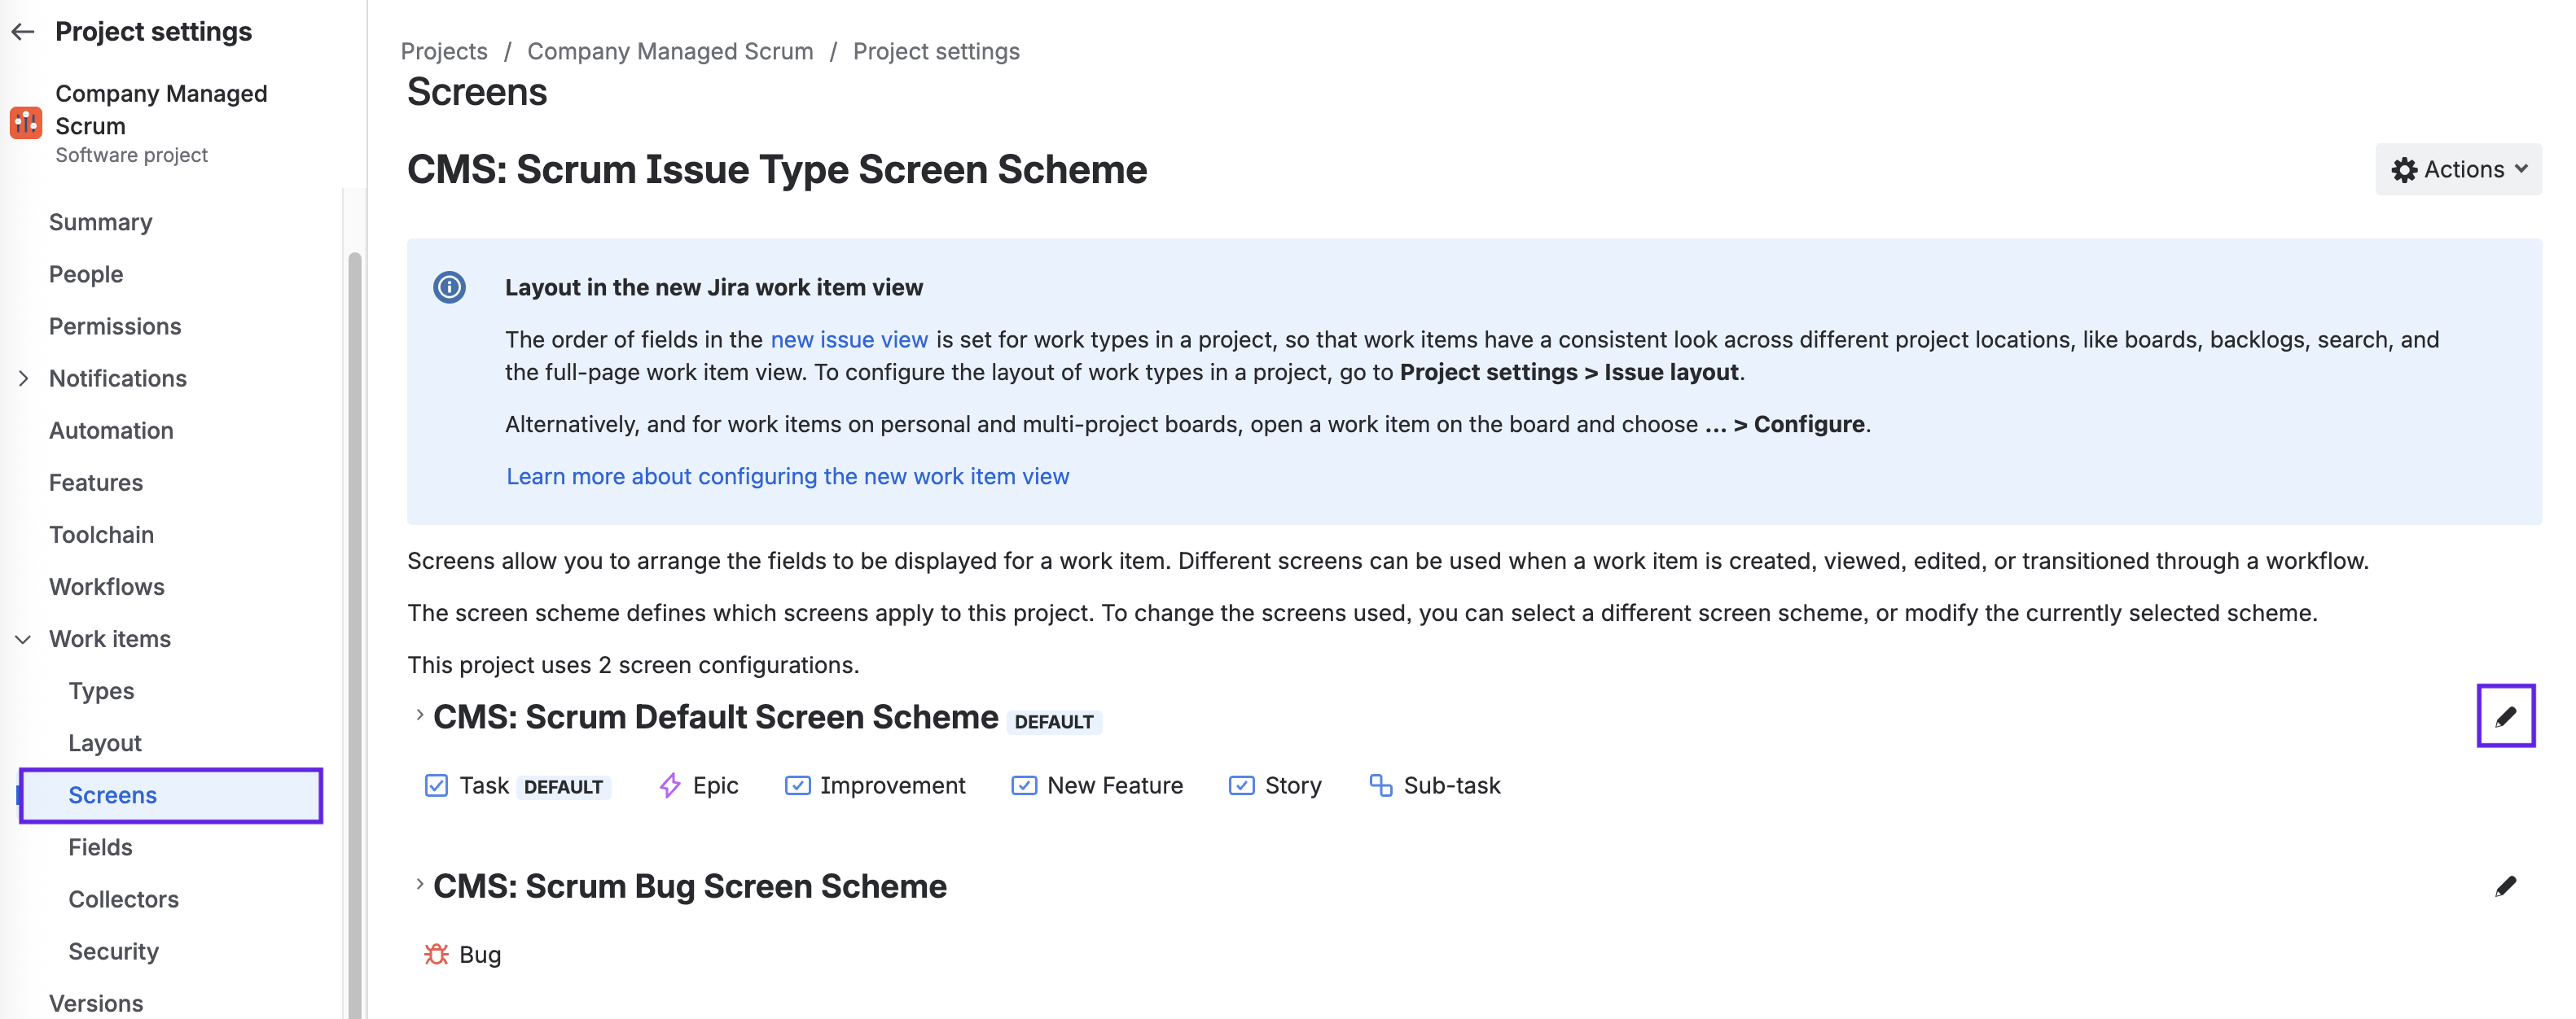Viewport: 2576px width, 1019px height.
Task: Click Learn more about configuring work item view
Action: click(x=787, y=476)
